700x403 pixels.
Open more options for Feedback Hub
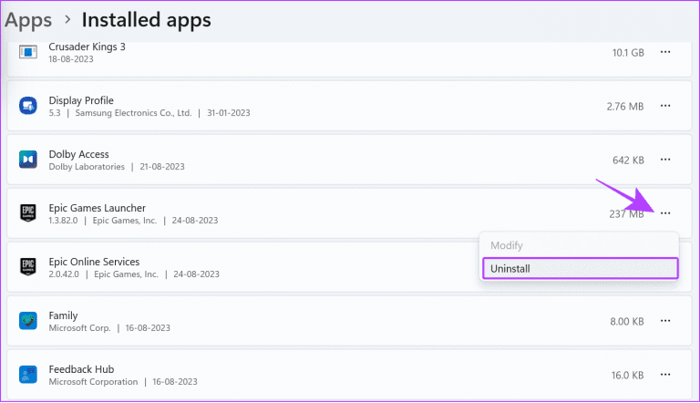[x=665, y=374]
